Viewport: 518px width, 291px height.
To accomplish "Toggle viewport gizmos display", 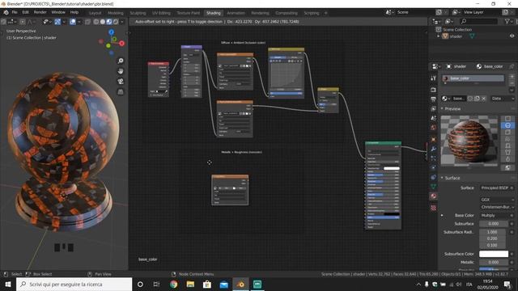I will pos(57,22).
